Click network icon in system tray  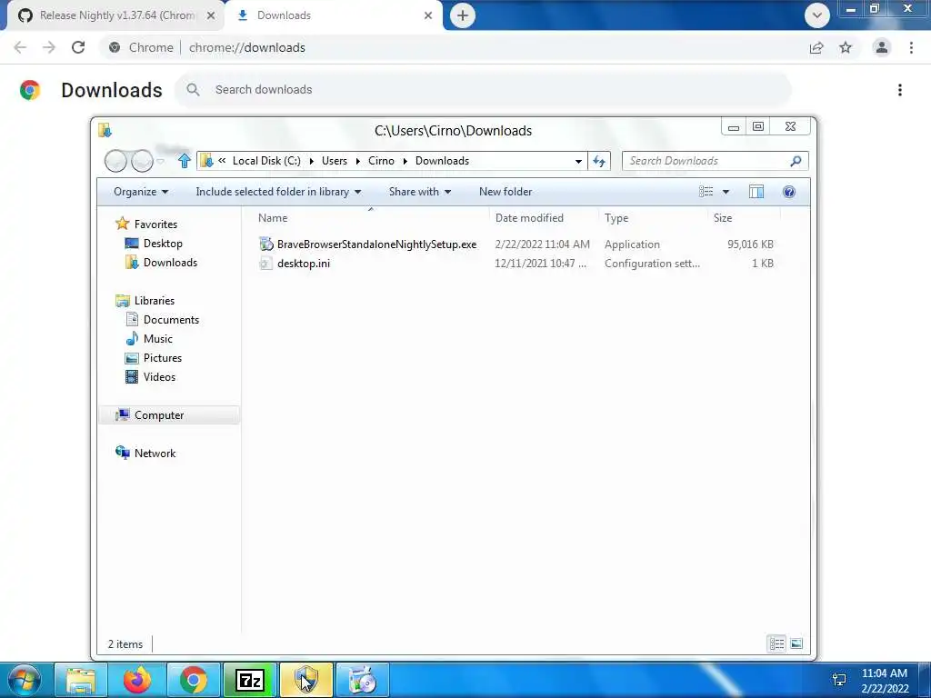(x=839, y=680)
